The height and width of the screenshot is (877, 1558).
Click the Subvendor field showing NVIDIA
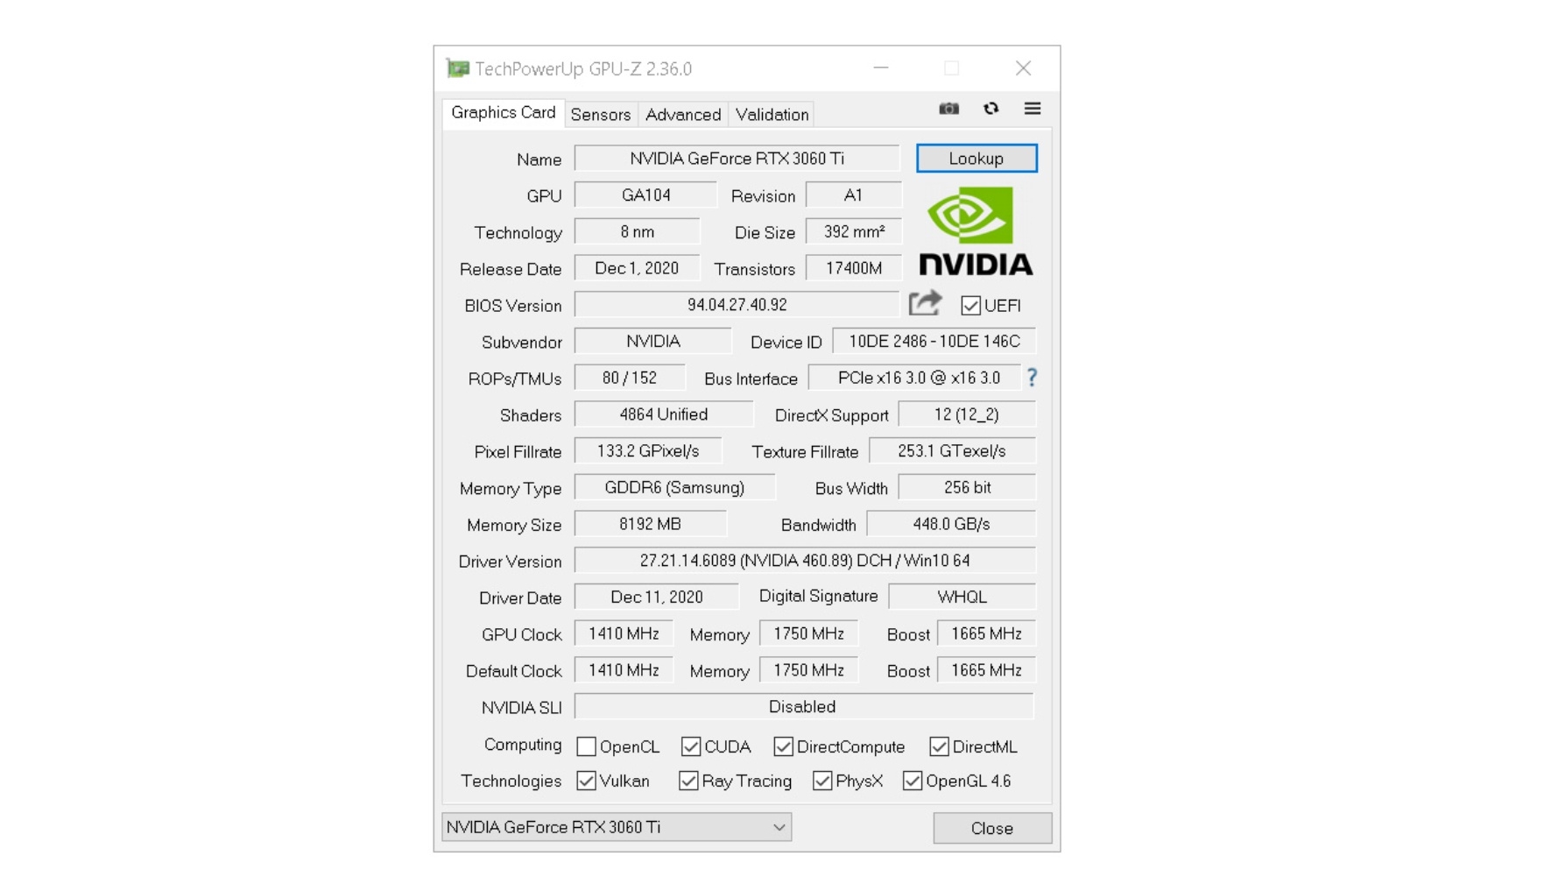[x=652, y=342]
